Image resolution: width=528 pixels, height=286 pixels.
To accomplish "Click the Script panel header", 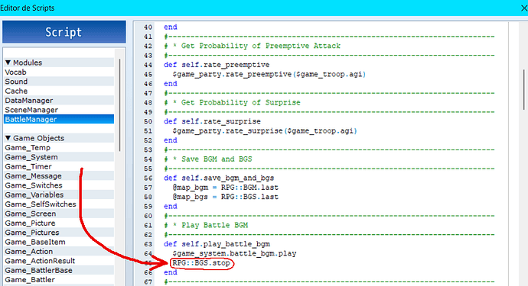I will [64, 32].
